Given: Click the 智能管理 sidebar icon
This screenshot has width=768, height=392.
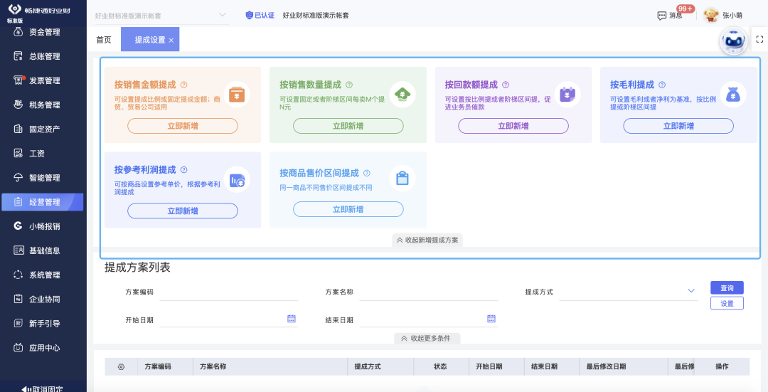Looking at the screenshot, I should tap(18, 177).
